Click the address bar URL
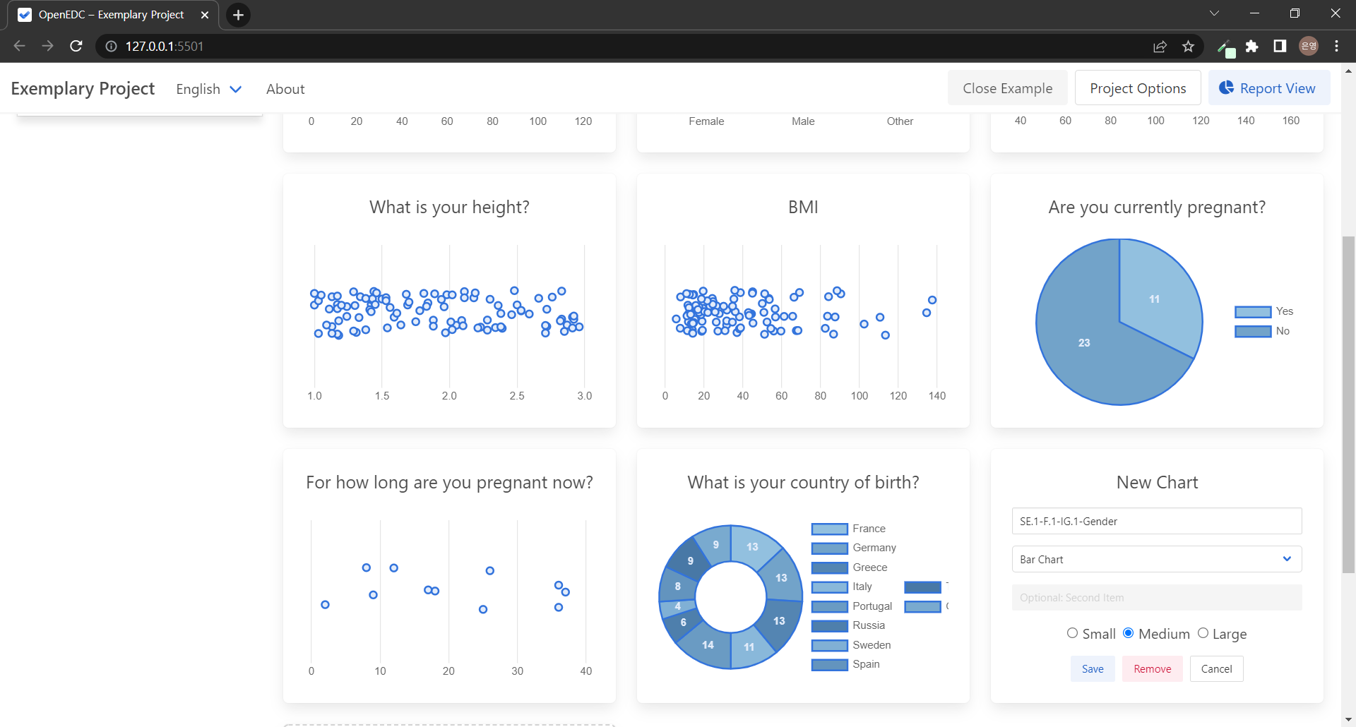This screenshot has height=727, width=1356. (x=164, y=47)
